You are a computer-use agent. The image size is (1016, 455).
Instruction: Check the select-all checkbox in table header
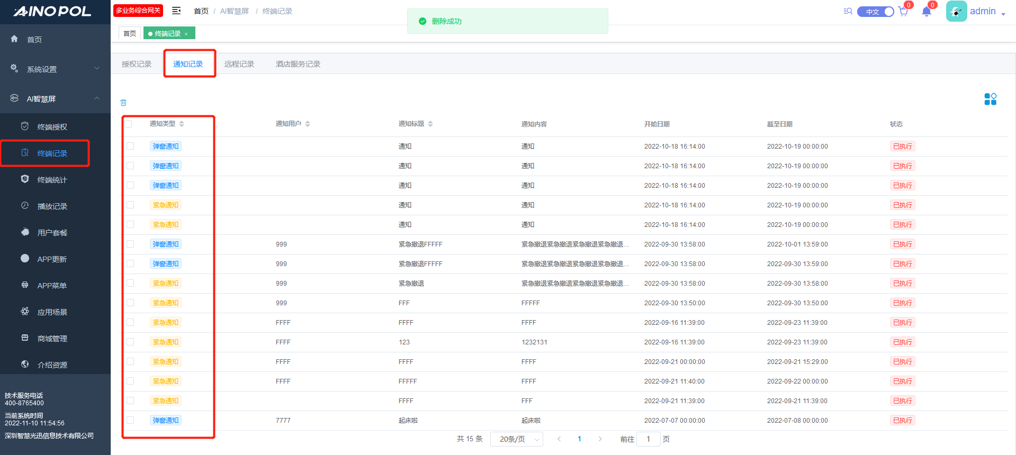128,124
